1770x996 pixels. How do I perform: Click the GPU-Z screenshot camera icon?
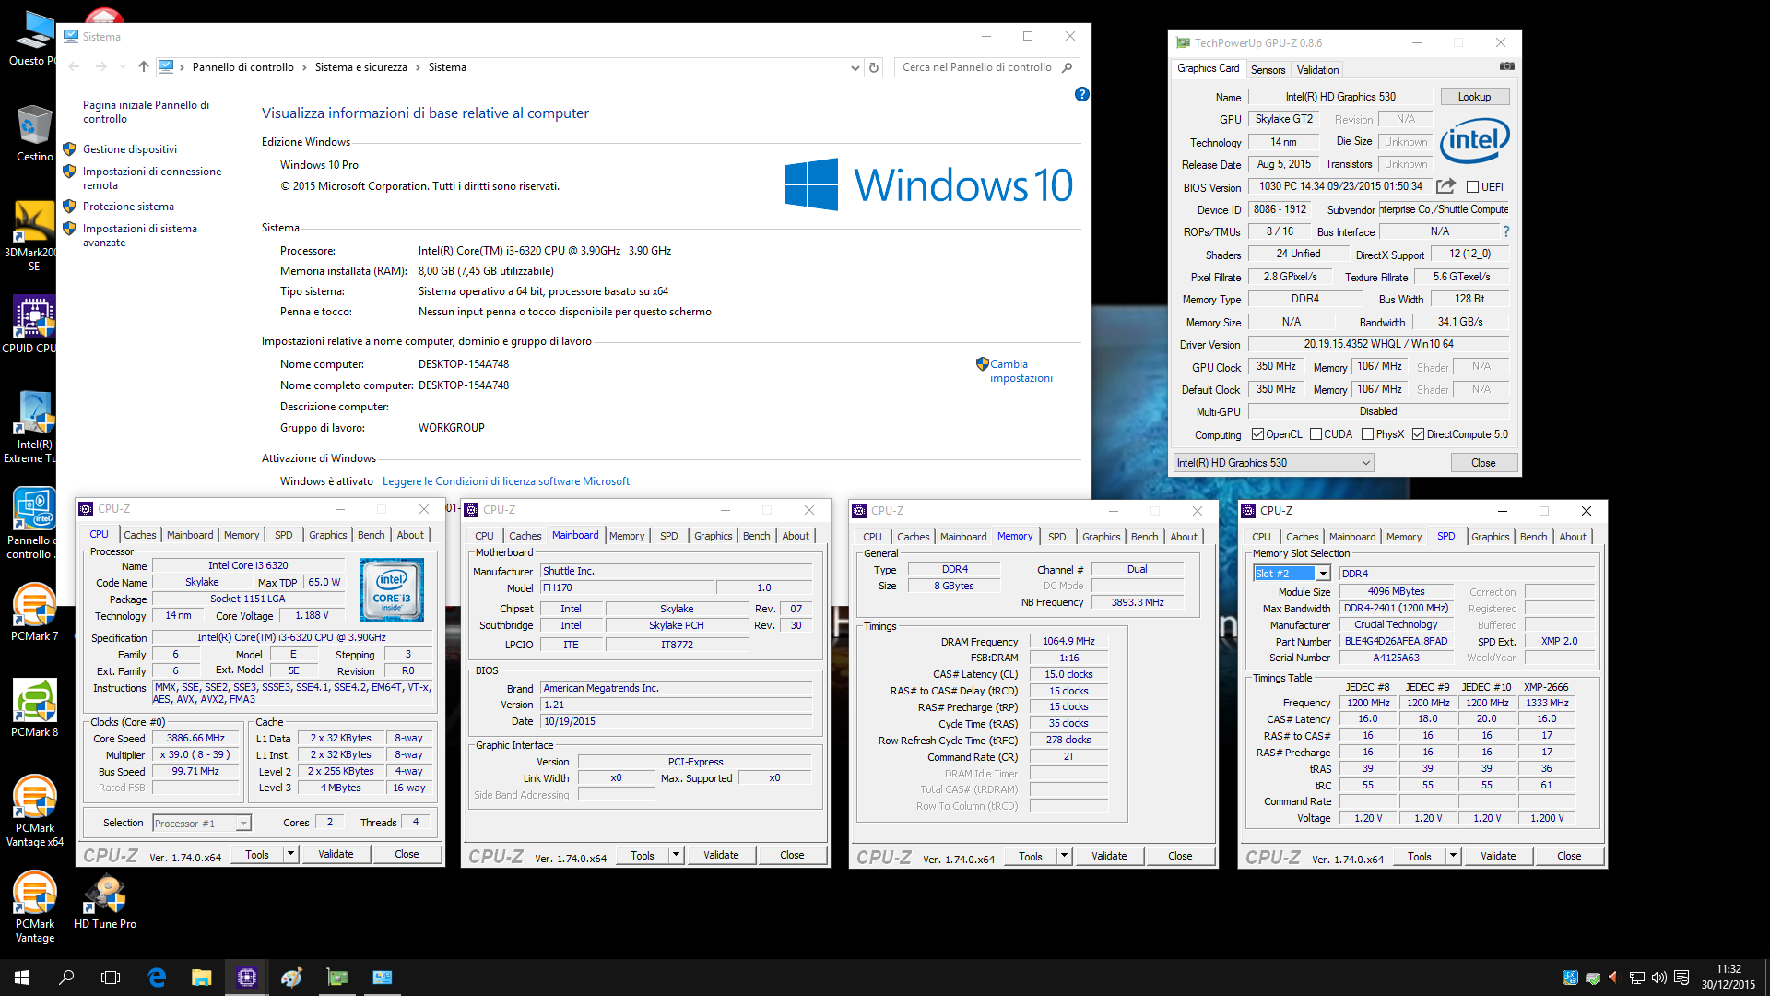click(1506, 66)
